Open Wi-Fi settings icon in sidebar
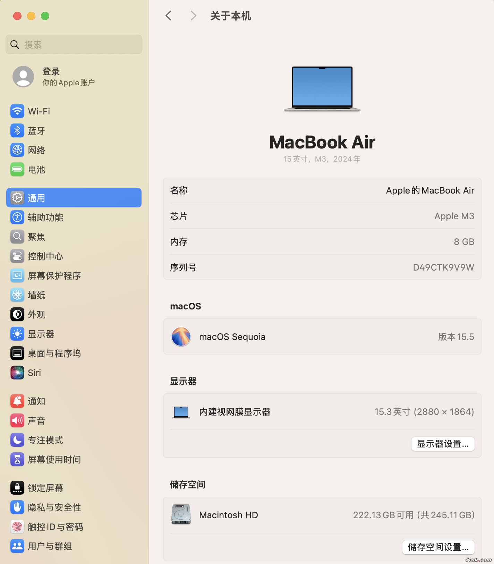This screenshot has height=564, width=494. [x=17, y=111]
